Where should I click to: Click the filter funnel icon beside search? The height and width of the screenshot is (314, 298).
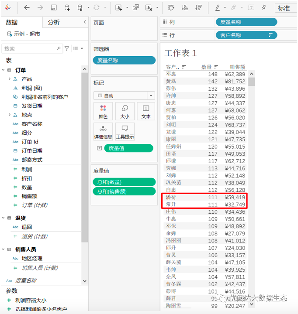coord(67,48)
